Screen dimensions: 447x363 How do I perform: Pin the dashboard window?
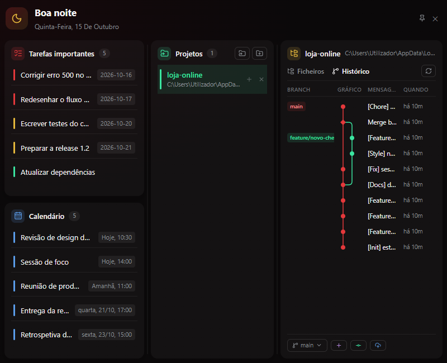pos(422,18)
